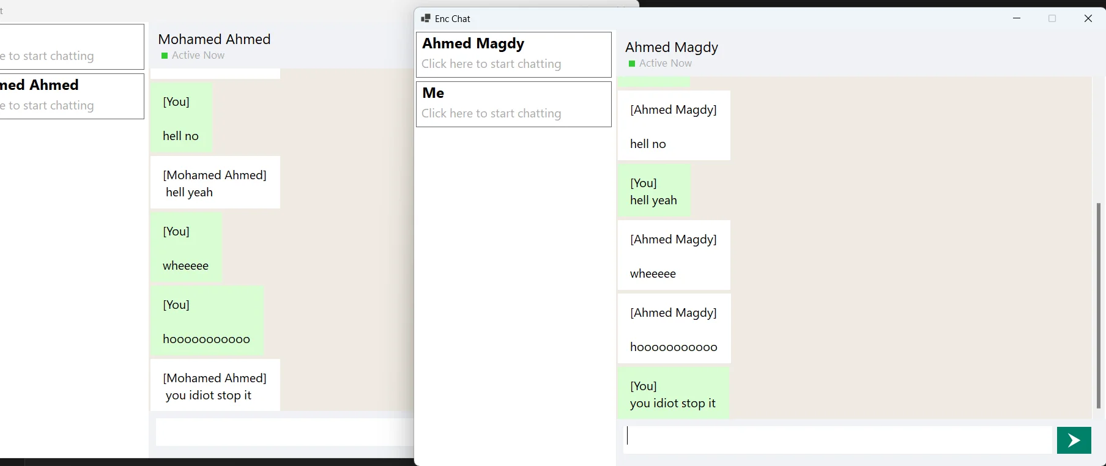The height and width of the screenshot is (466, 1106).
Task: Click Mohamed Ahmed chat header name
Action: pyautogui.click(x=214, y=39)
